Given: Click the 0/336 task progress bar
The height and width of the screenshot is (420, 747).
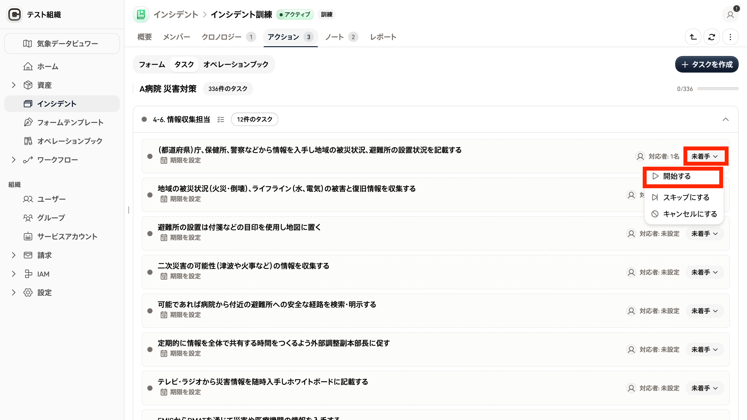Looking at the screenshot, I should (717, 89).
